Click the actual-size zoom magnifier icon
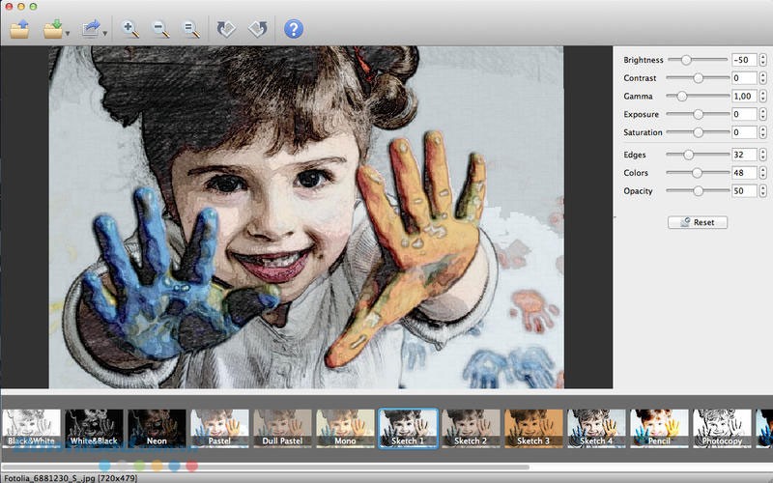The height and width of the screenshot is (483, 773). coord(191,29)
